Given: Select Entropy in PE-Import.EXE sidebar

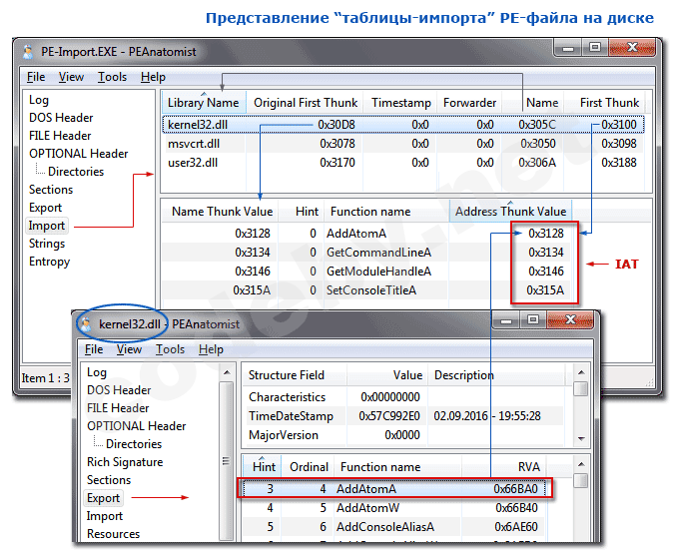Looking at the screenshot, I should pos(49,262).
